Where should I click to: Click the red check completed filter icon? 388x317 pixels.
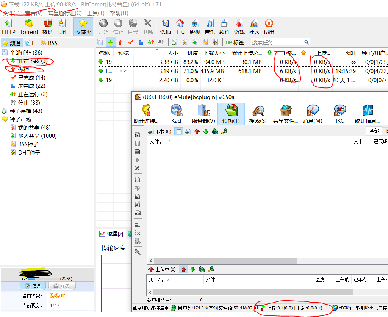coord(131,42)
